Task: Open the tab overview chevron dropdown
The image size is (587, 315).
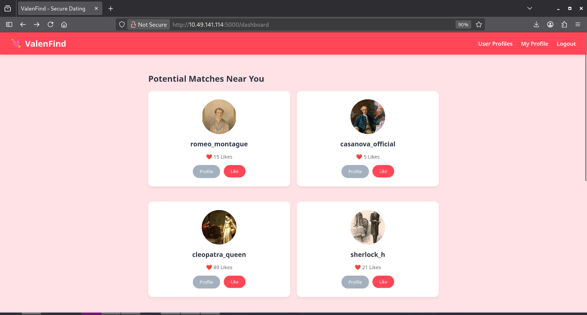Action: click(530, 8)
